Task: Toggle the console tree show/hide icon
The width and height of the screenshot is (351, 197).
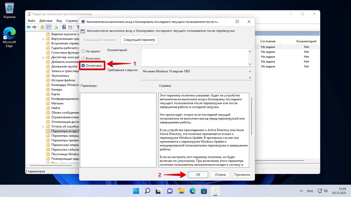Action: coord(48,27)
